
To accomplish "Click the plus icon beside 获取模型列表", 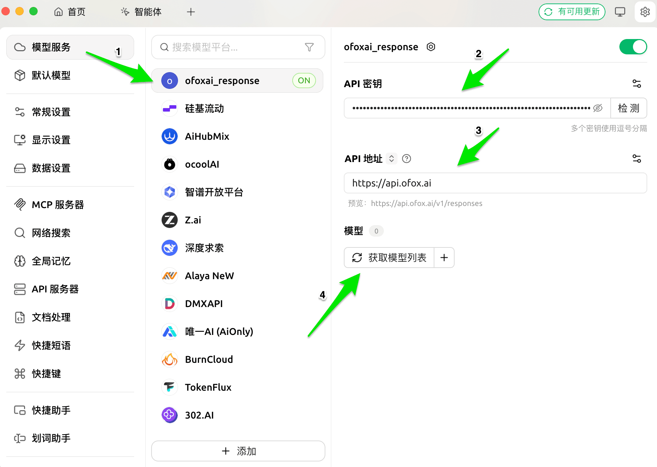I will (444, 258).
